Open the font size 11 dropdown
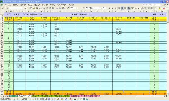This screenshot has width=169, height=101. [x=106, y=8]
